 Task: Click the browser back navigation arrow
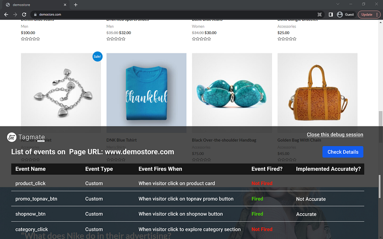tap(6, 14)
